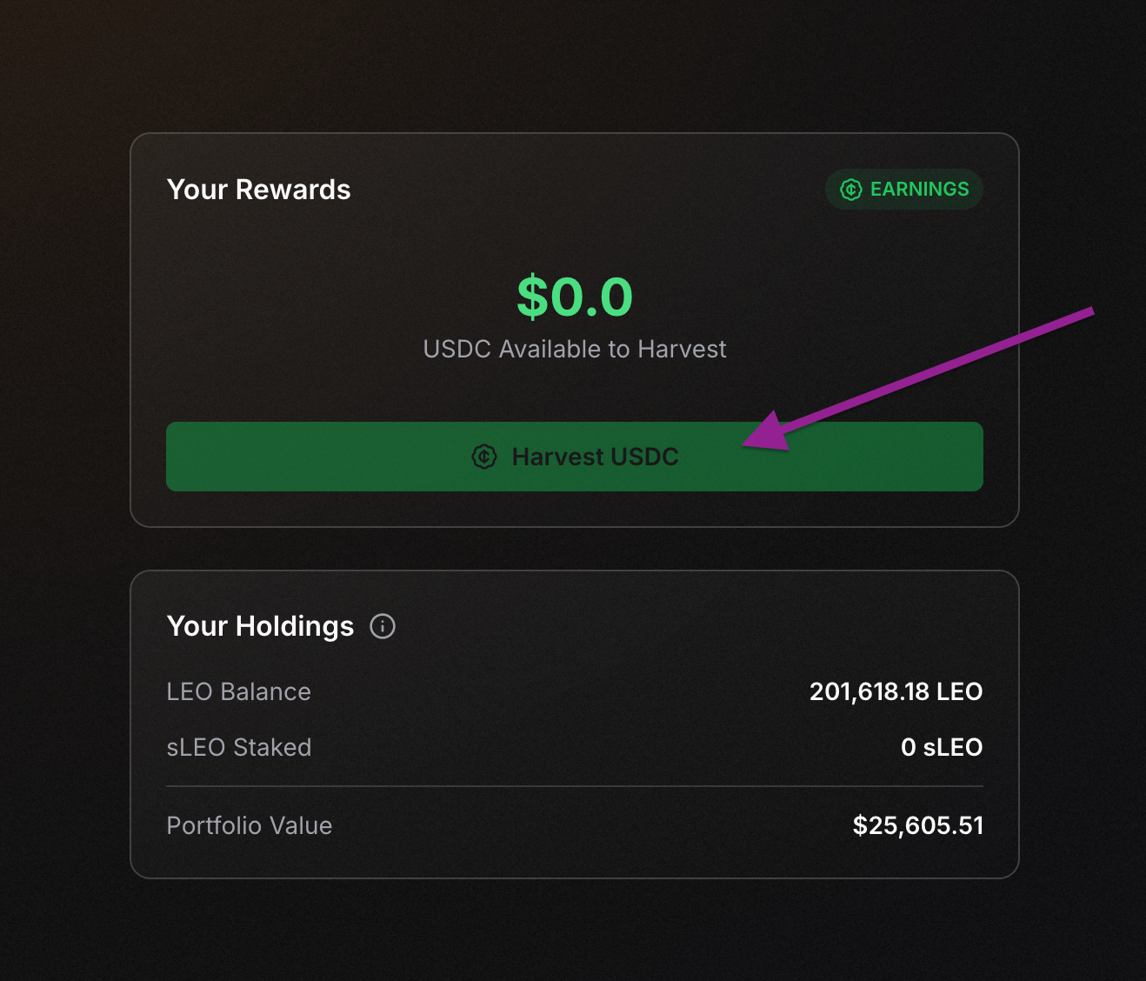1146x981 pixels.
Task: Click the word Harvest in rewards subtitle
Action: (682, 349)
